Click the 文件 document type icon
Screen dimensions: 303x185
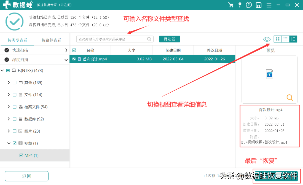tap(21, 95)
